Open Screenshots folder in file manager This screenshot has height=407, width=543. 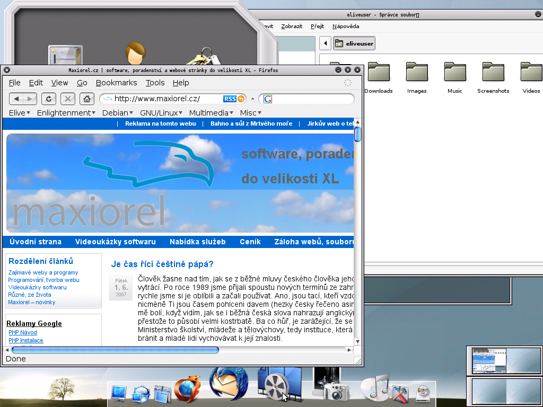pos(493,78)
